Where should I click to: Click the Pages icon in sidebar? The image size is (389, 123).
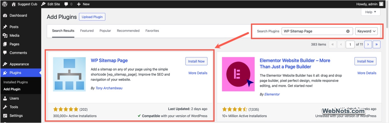(x=5, y=44)
